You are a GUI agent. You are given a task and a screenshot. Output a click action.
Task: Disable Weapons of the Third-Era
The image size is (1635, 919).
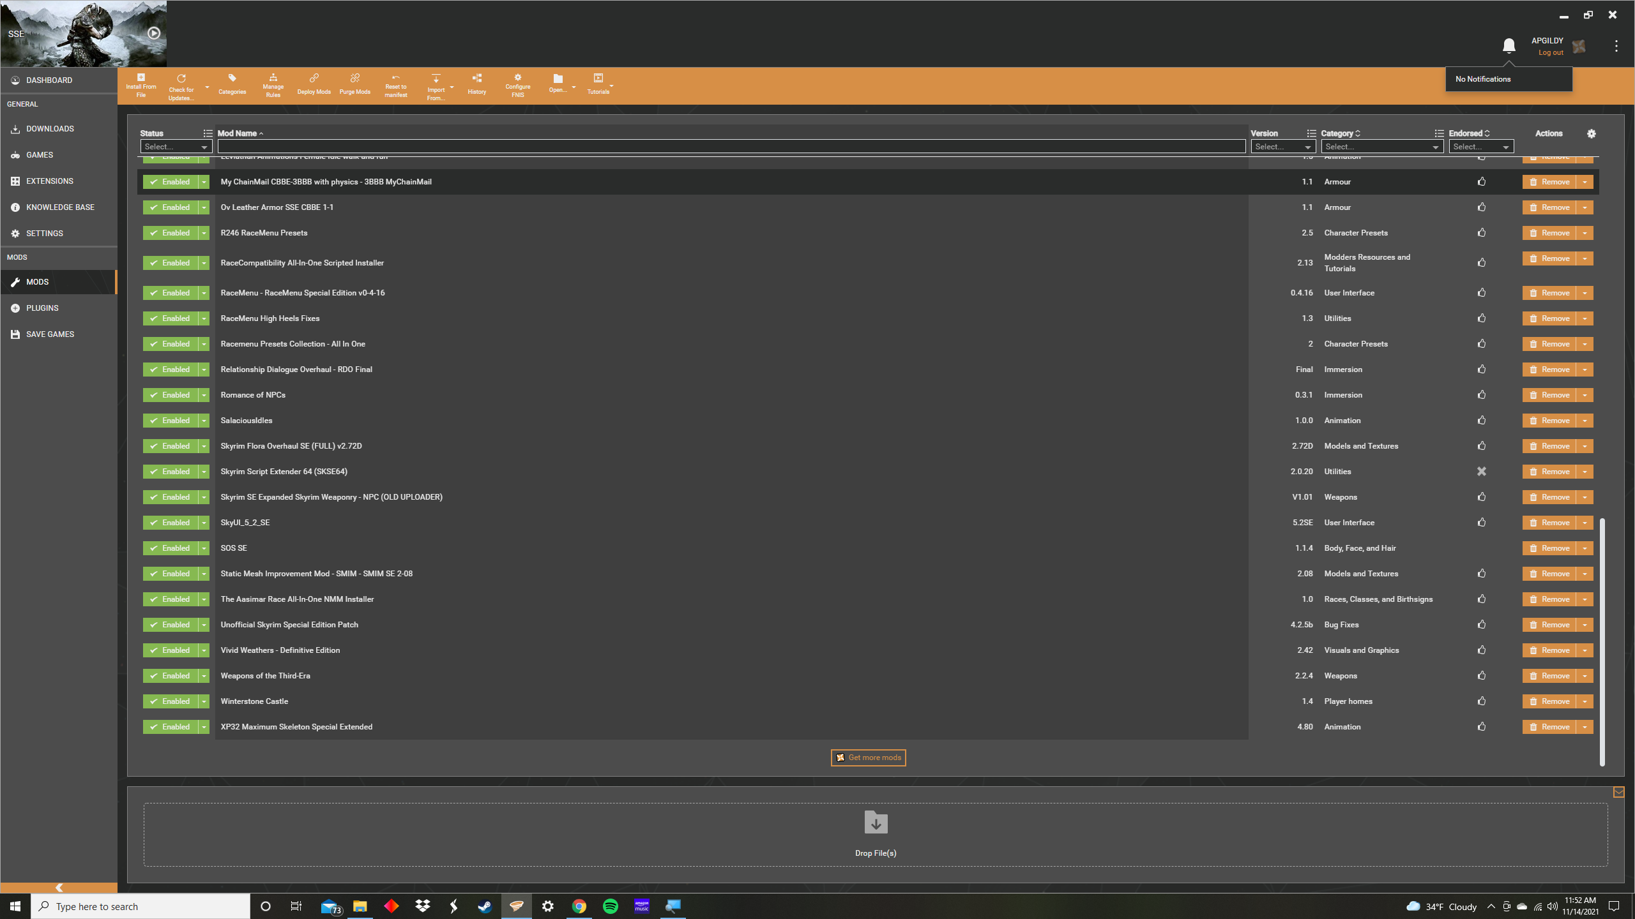pos(170,675)
